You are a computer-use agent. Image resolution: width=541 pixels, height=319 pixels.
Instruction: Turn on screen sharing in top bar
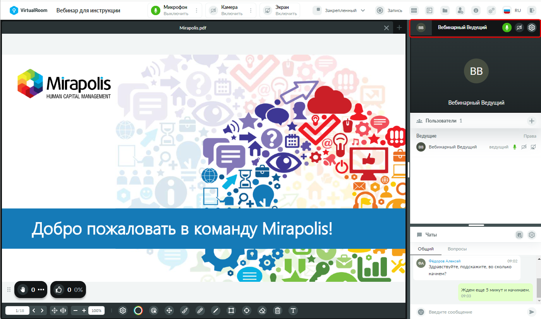pos(267,10)
